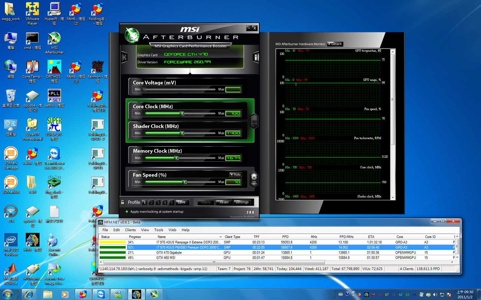The image size is (481, 300).
Task: Select Afterburner profile slot 4
Action: [x=165, y=202]
